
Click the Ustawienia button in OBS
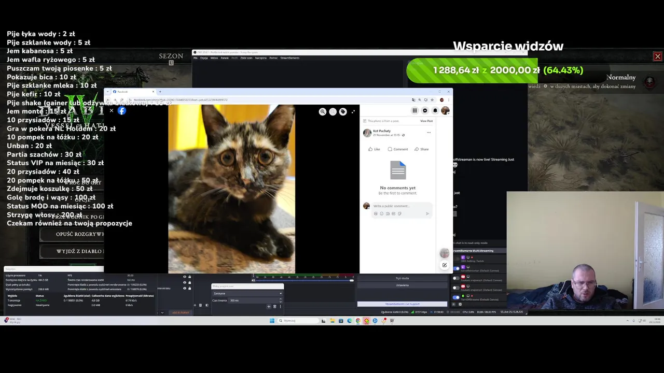pyautogui.click(x=402, y=285)
